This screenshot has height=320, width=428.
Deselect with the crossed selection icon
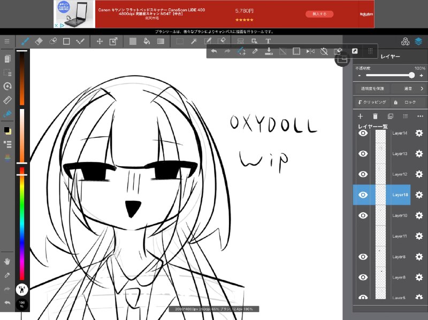(x=283, y=51)
